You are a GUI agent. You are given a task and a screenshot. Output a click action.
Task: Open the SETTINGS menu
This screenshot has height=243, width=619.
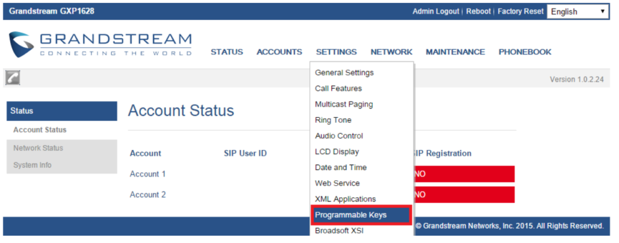[336, 52]
